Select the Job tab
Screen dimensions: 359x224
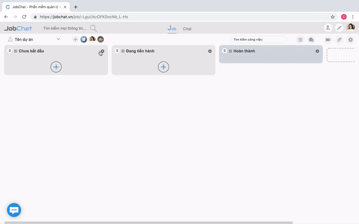(x=172, y=28)
